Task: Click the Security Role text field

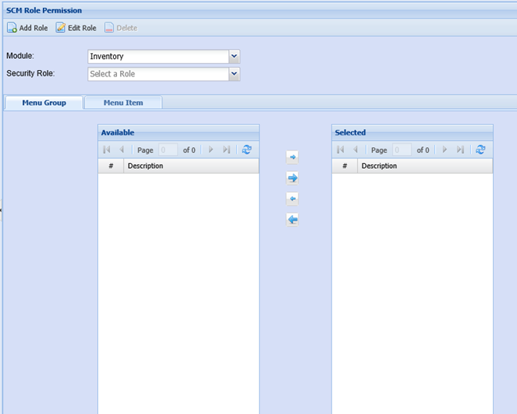Action: (157, 74)
